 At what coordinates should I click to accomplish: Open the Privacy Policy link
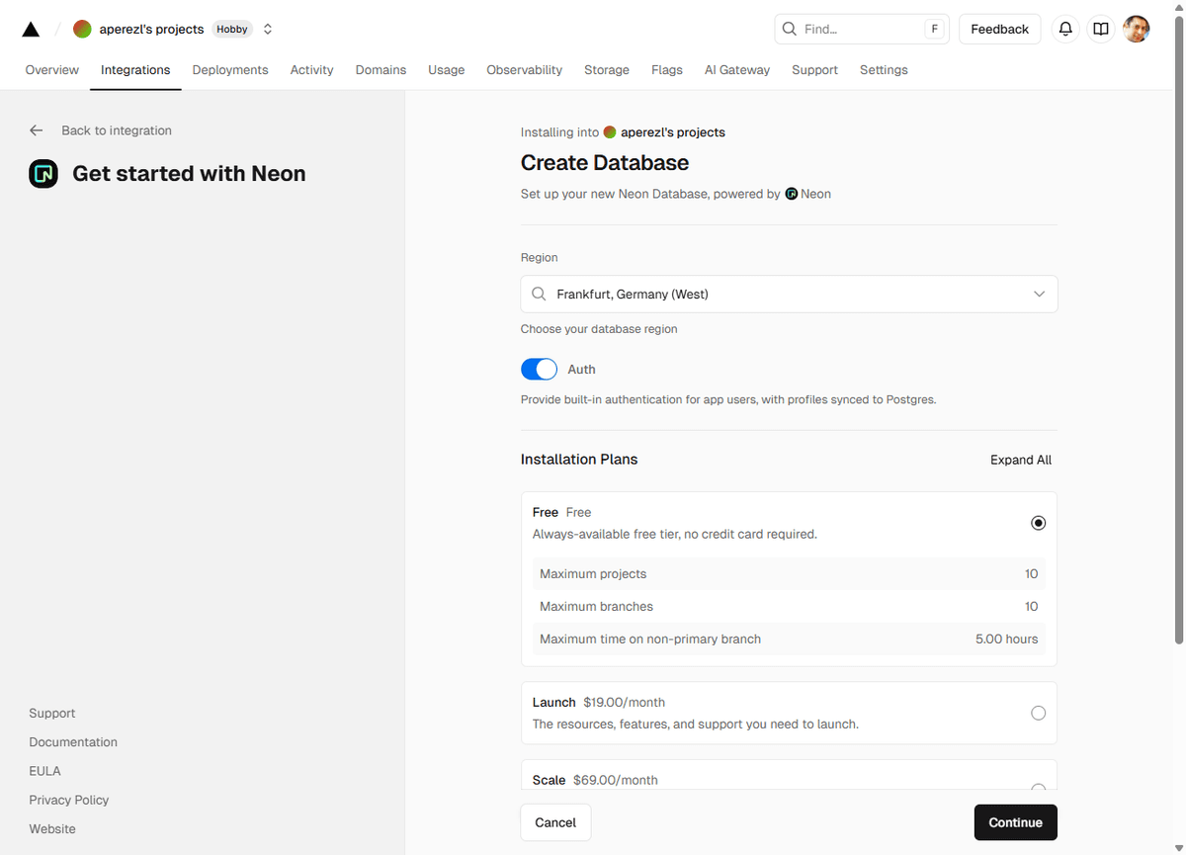(69, 800)
